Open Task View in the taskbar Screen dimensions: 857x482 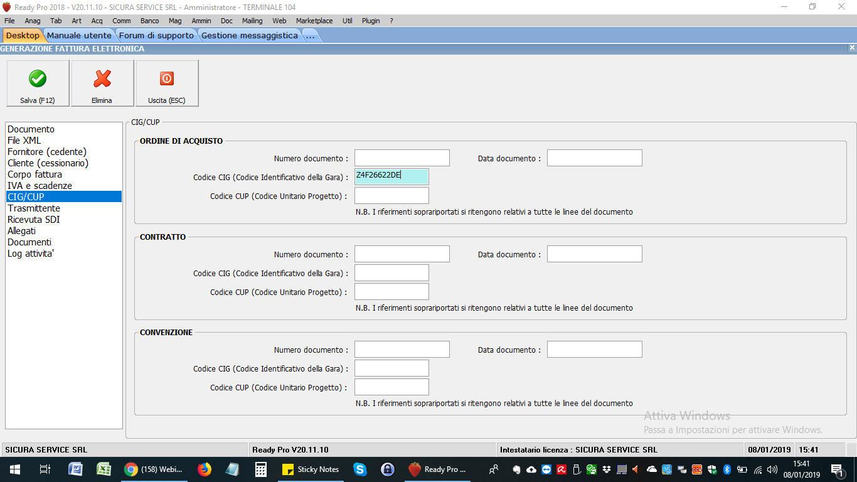tap(45, 469)
